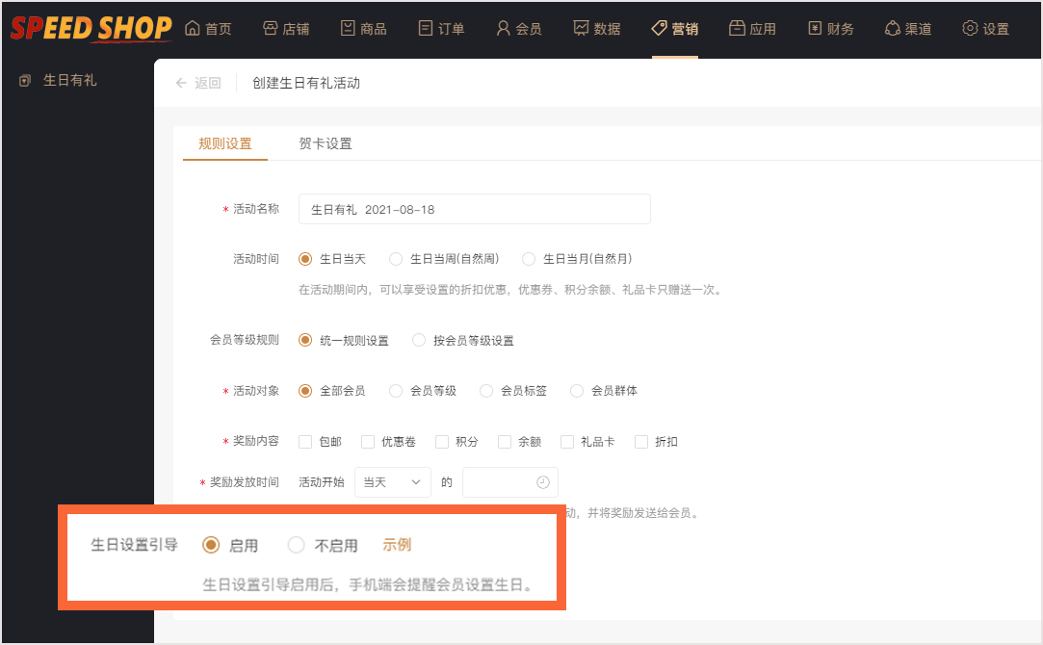Select the 生日当天 radio button
Viewport: 1043px width, 645px height.
point(305,259)
